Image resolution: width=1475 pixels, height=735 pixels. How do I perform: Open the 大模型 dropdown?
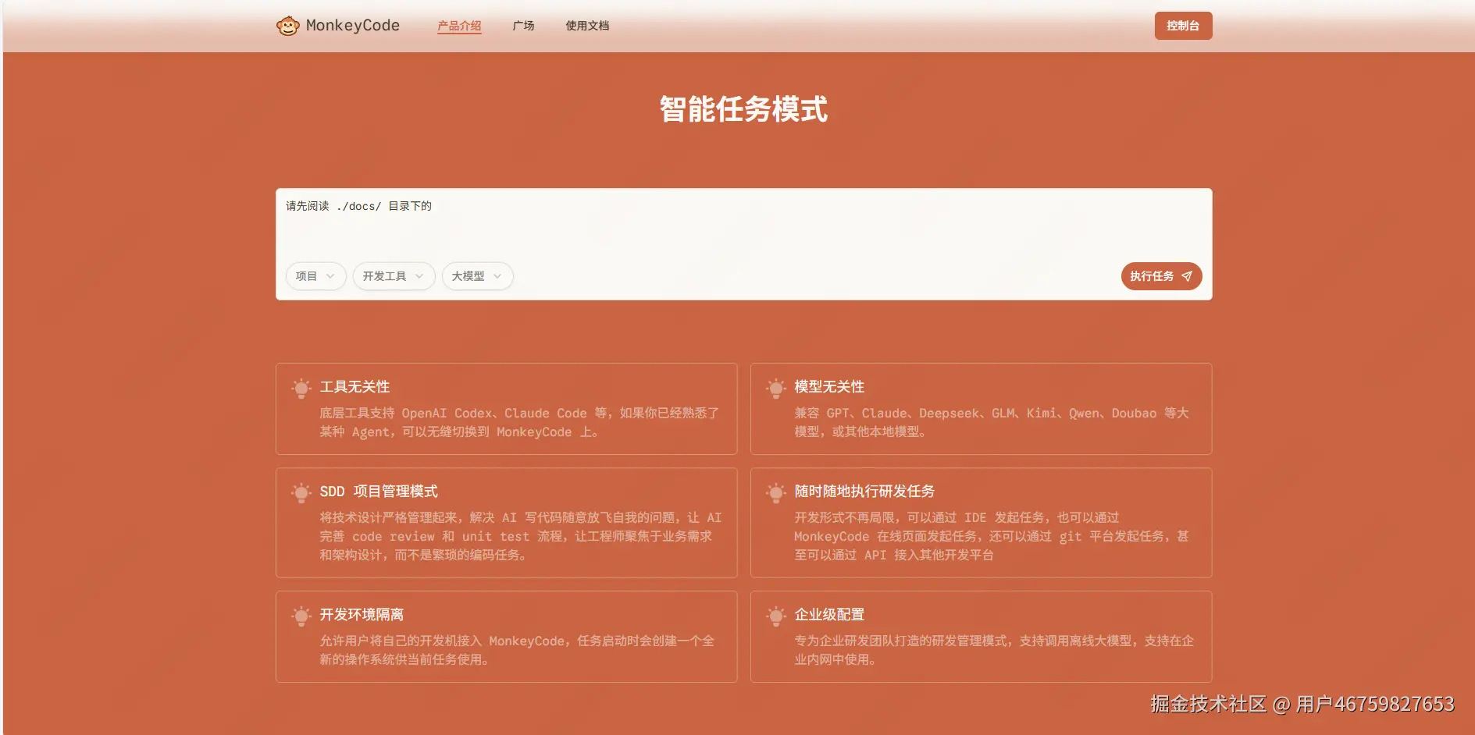[x=476, y=275]
